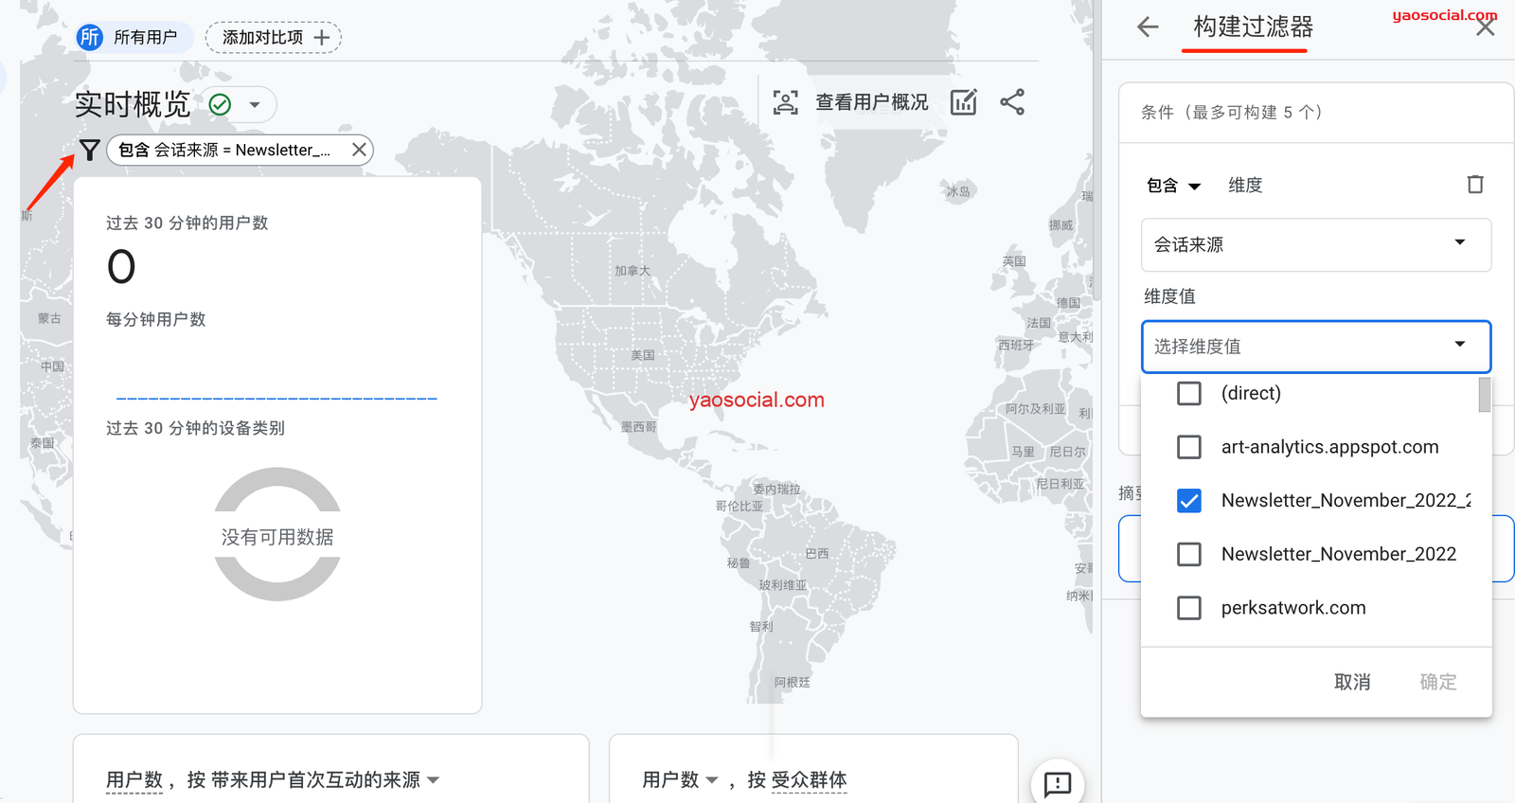Image resolution: width=1515 pixels, height=803 pixels.
Task: Click the dimension value list scrollbar
Action: 1484,396
